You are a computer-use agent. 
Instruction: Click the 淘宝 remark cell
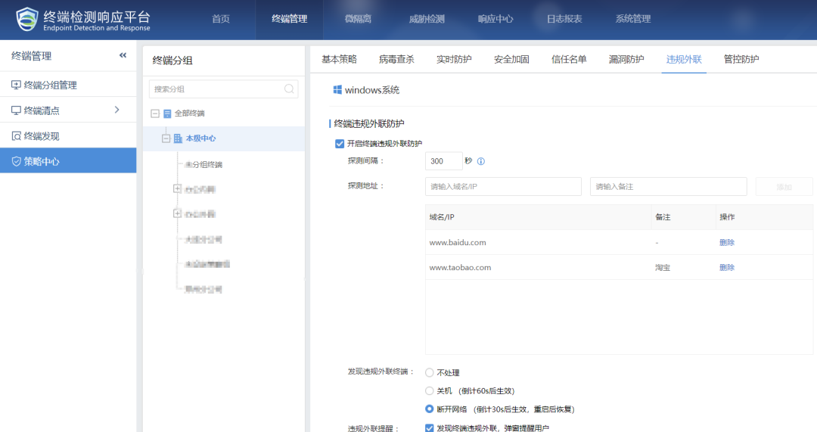point(683,268)
